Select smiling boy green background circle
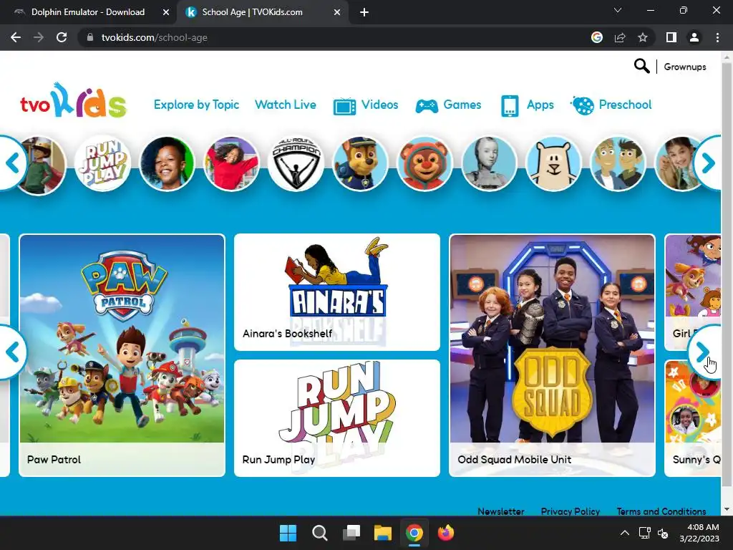The height and width of the screenshot is (550, 733). [x=167, y=164]
